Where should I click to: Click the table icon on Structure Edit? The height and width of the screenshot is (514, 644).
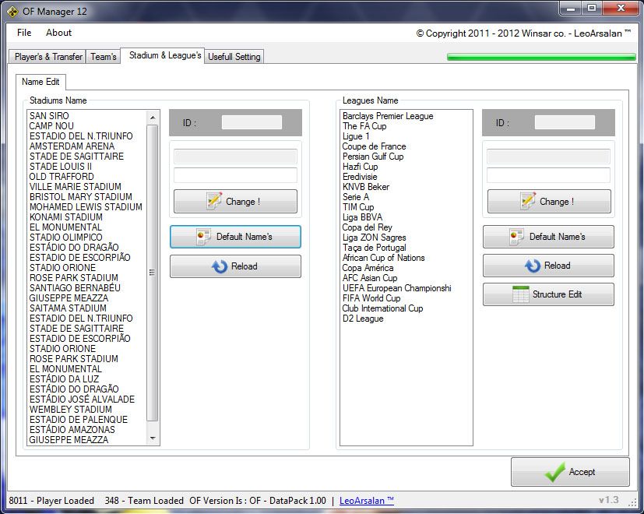[520, 294]
